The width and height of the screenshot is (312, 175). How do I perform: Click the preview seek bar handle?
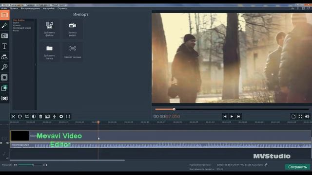click(174, 109)
